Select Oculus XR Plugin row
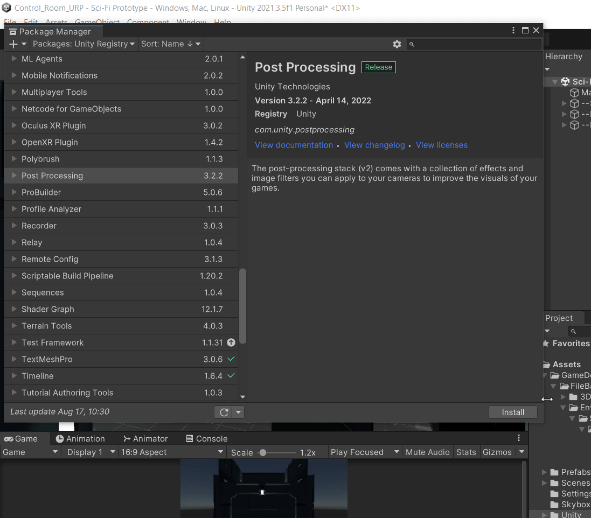The height and width of the screenshot is (518, 591). [x=121, y=125]
